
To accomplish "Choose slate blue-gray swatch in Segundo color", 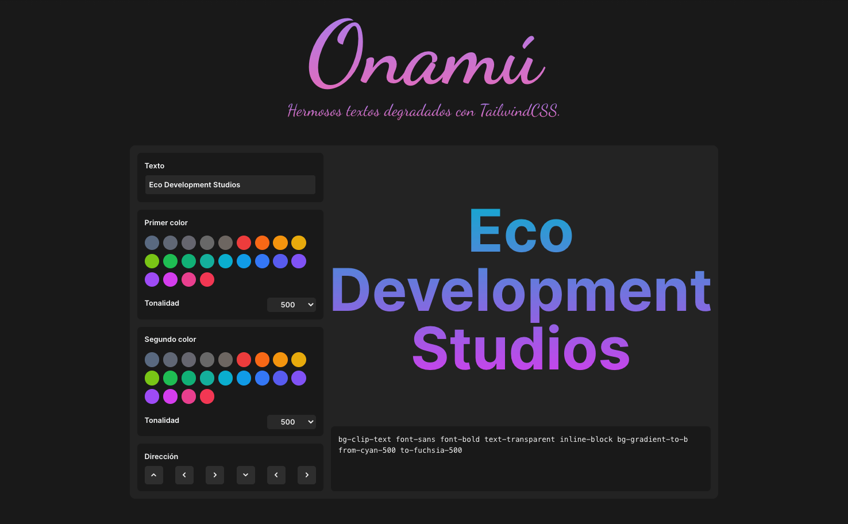I will [152, 360].
